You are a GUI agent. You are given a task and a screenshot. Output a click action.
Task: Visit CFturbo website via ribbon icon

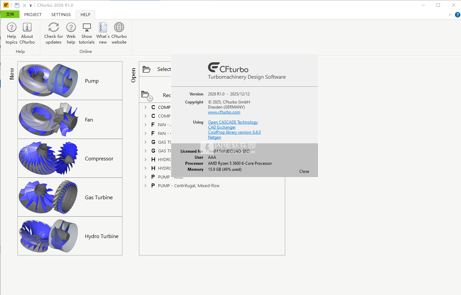pyautogui.click(x=119, y=33)
